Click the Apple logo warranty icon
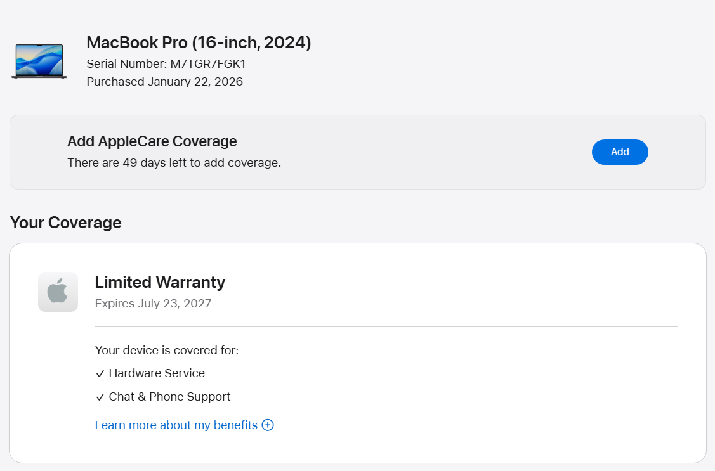This screenshot has width=715, height=471. (x=58, y=292)
